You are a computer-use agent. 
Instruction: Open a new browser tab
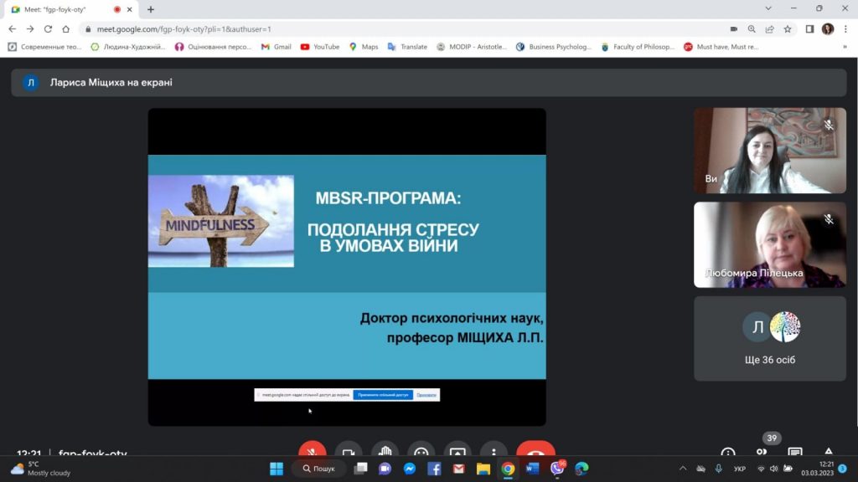(151, 9)
